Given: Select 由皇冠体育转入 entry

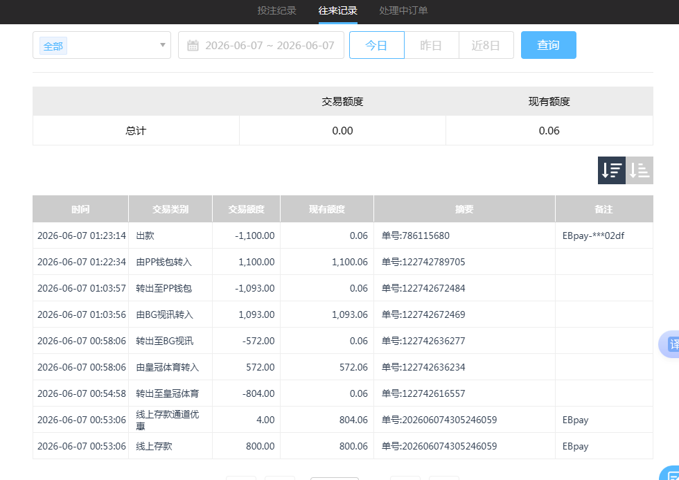Looking at the screenshot, I should [x=167, y=367].
